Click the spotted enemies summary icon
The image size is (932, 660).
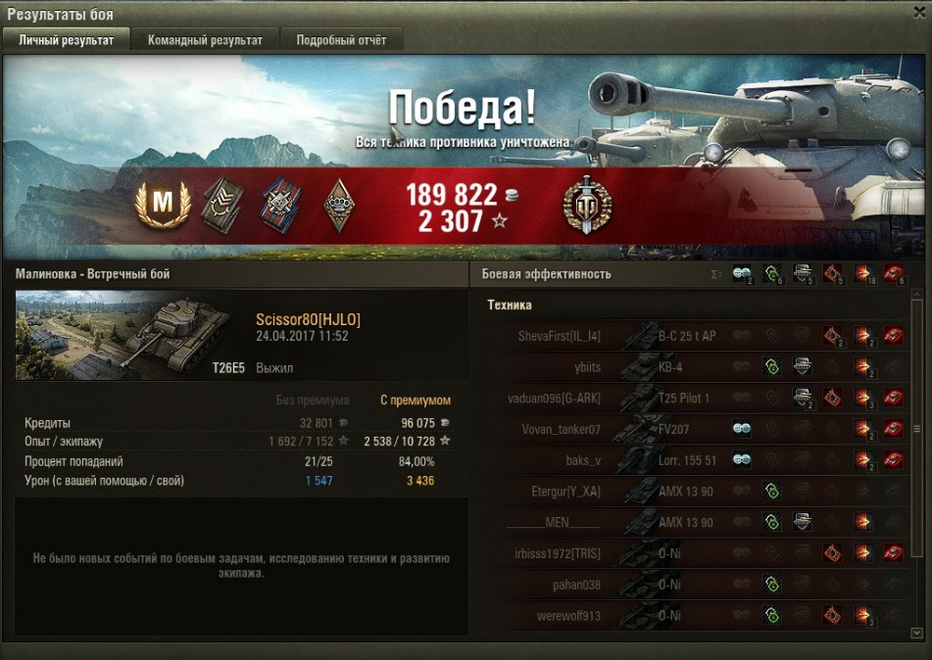click(742, 274)
